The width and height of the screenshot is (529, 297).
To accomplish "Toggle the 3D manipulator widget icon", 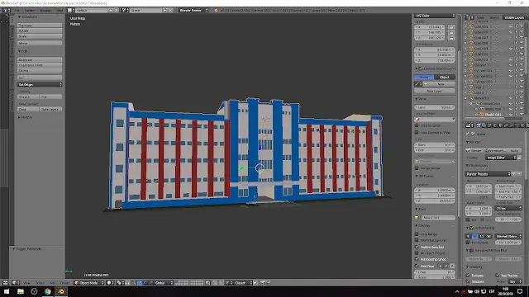I will [135, 283].
